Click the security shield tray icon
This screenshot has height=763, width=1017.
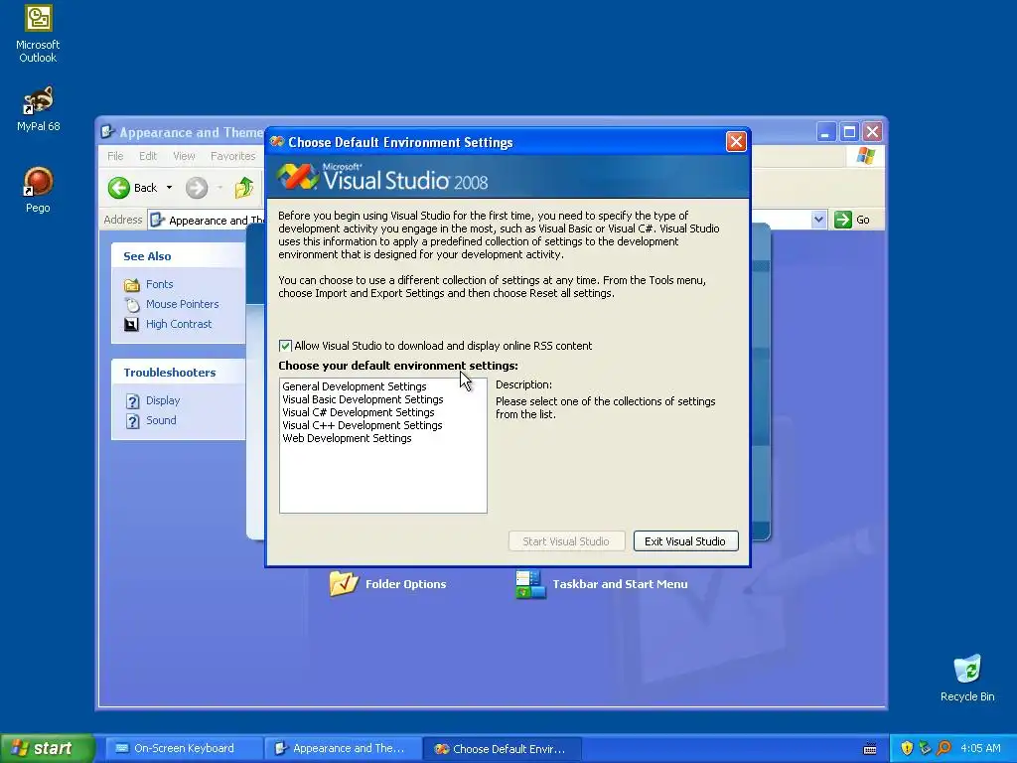pos(907,748)
